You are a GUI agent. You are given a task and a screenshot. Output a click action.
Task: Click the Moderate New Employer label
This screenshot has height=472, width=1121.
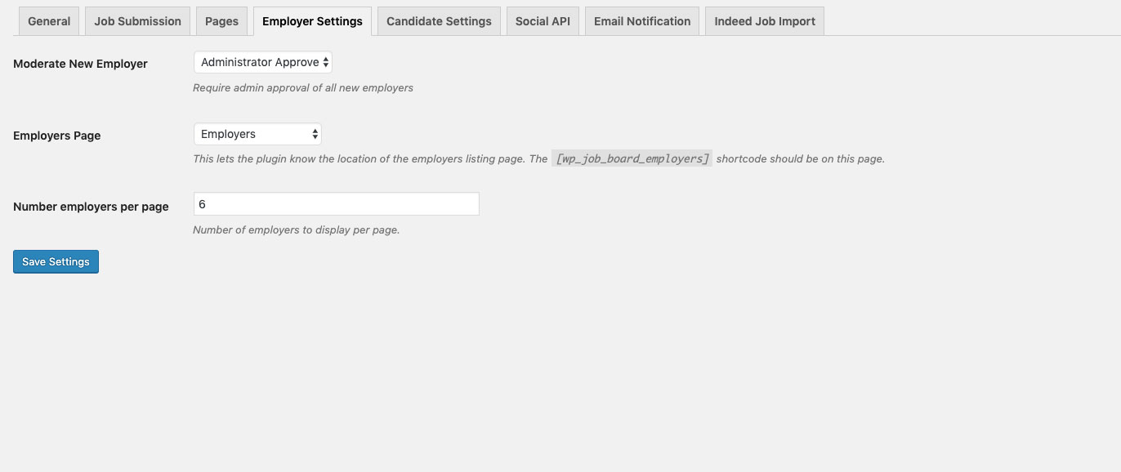[80, 64]
